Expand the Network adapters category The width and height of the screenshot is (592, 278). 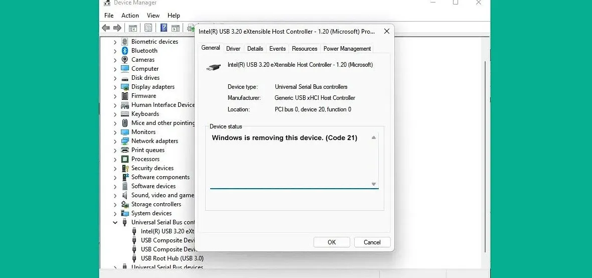115,141
